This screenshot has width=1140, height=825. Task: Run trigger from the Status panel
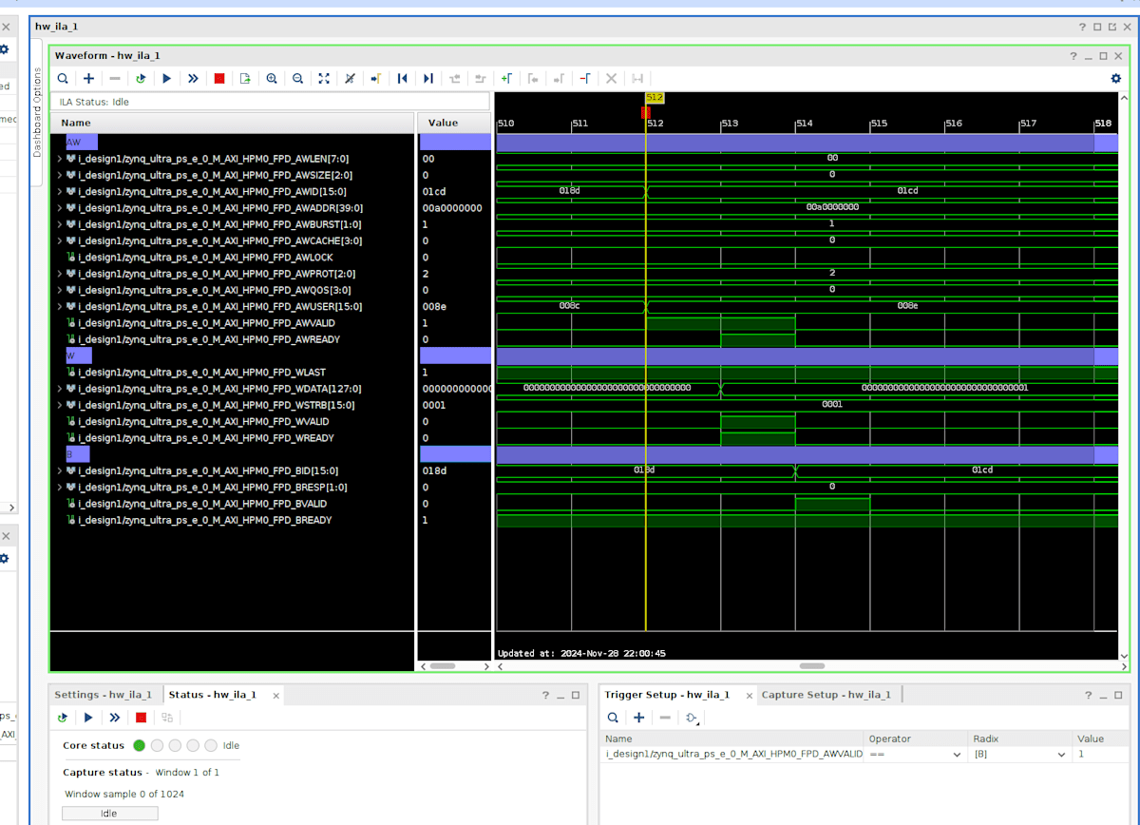pos(89,718)
